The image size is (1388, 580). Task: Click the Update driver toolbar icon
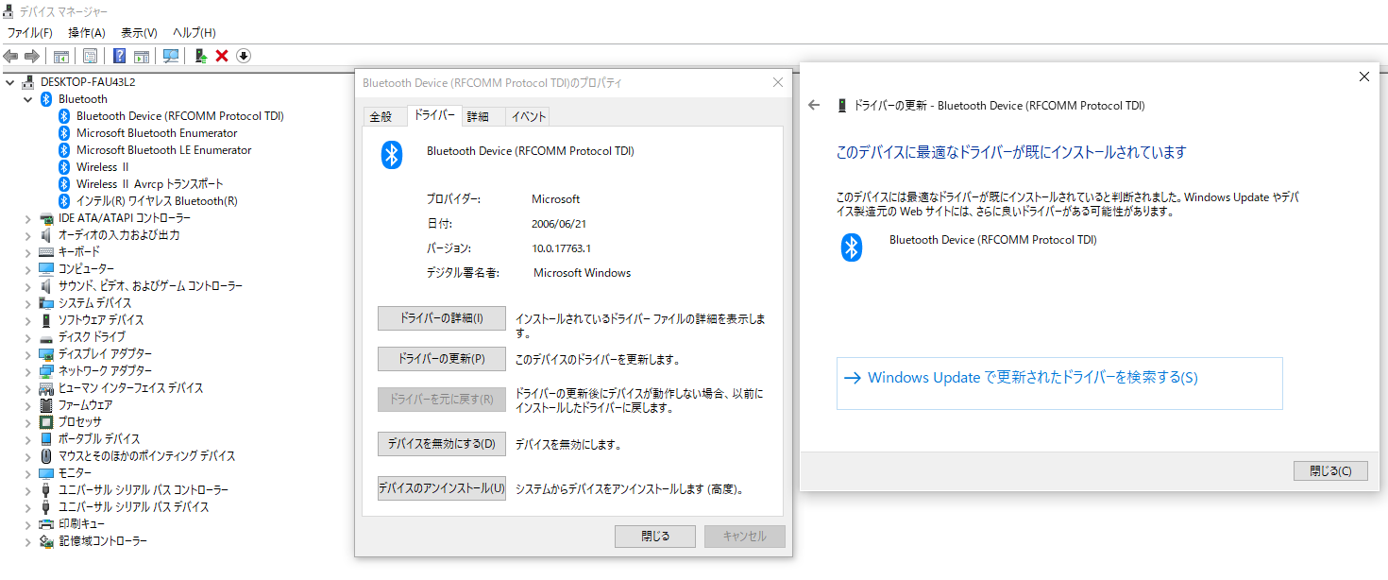coord(201,56)
